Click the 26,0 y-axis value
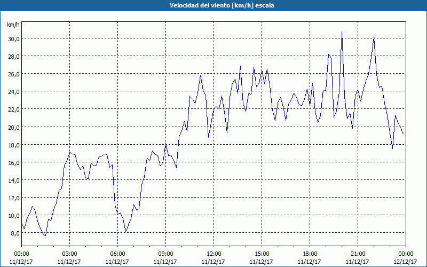Screen dimensions: 427x267 [14, 74]
